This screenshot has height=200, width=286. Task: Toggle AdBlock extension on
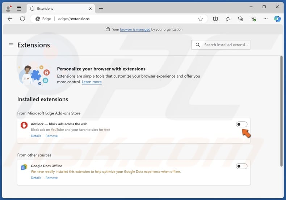242,124
